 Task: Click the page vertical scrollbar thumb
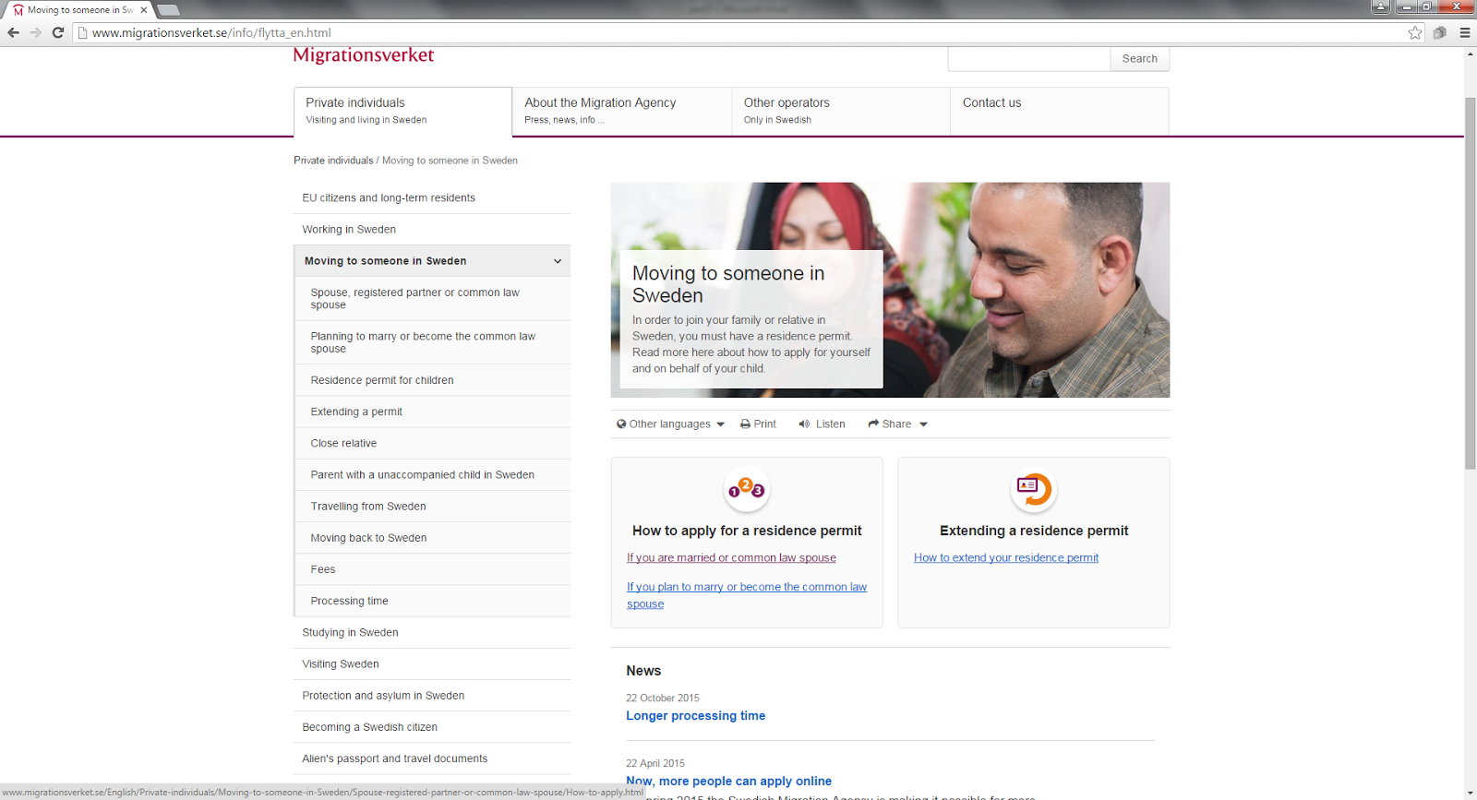[x=1470, y=281]
